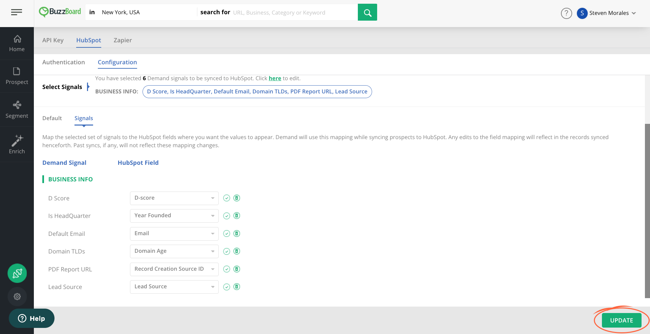Open Prospect in sidebar

[17, 76]
